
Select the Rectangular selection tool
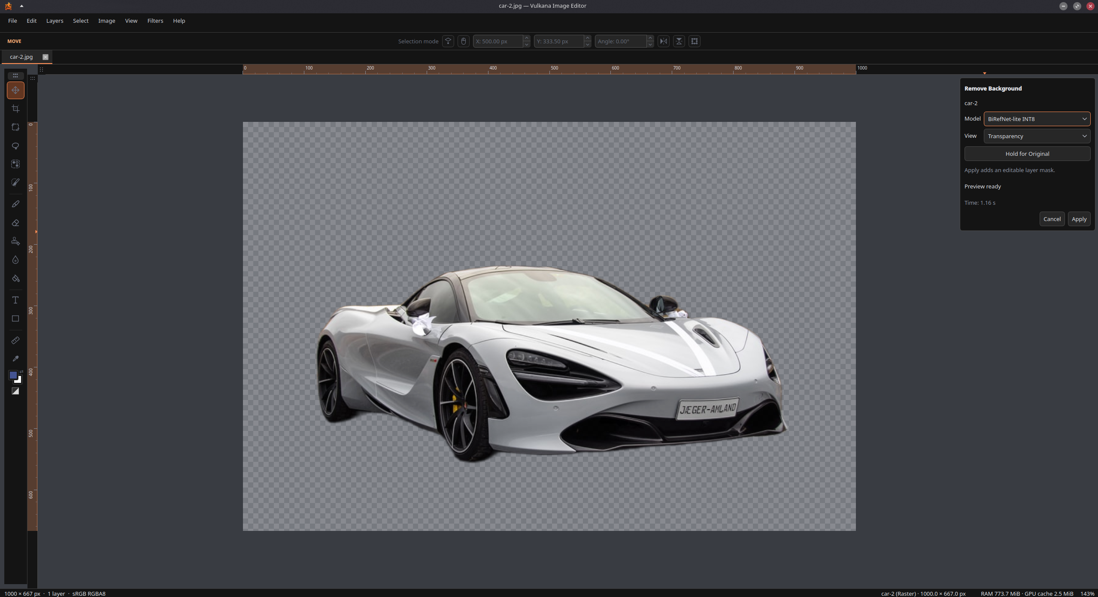[15, 127]
